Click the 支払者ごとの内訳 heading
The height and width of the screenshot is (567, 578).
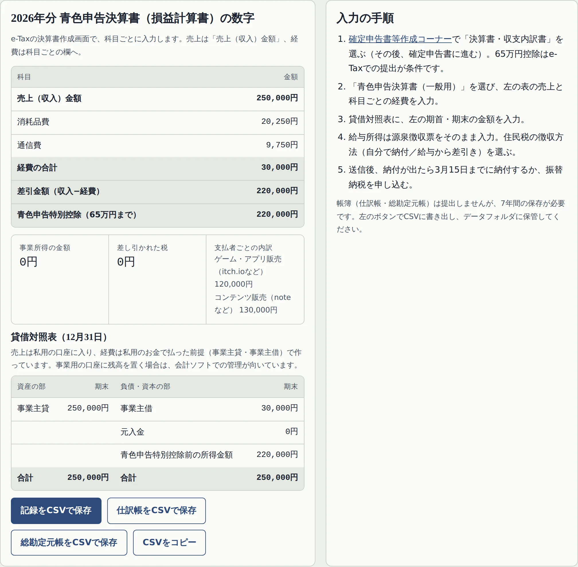(243, 247)
